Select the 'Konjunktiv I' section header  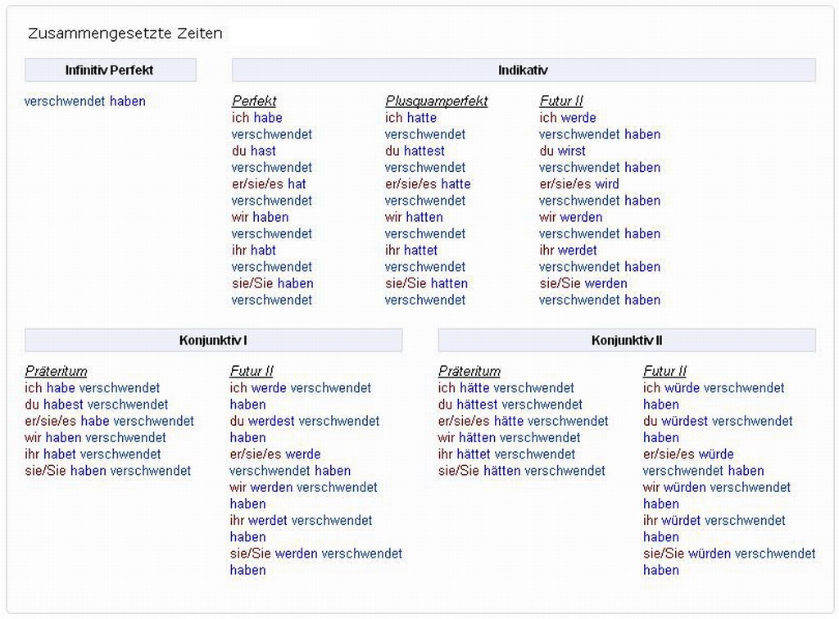[213, 341]
